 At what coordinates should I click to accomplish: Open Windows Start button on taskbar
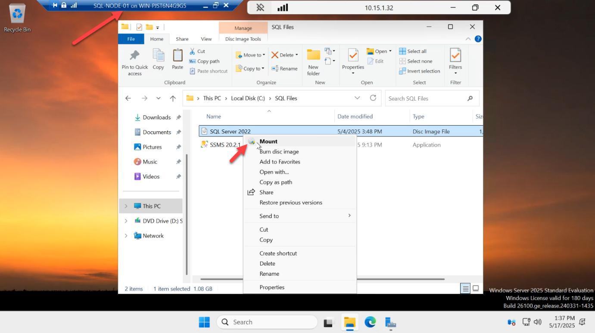point(204,322)
